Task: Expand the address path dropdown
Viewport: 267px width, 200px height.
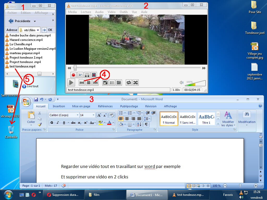Action: coord(38,30)
